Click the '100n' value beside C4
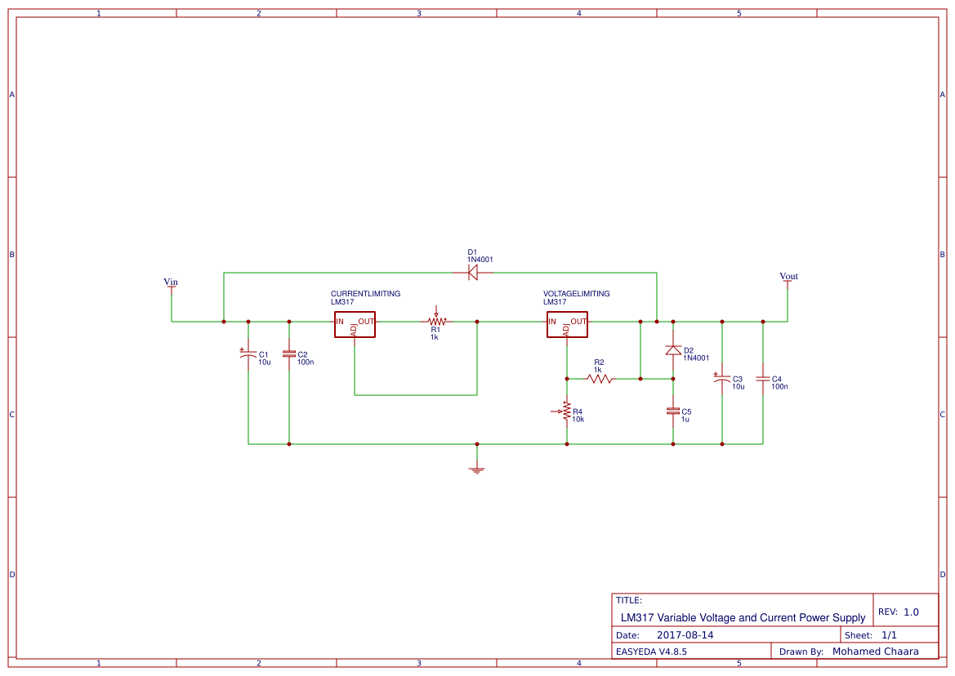This screenshot has height=676, width=955. pos(779,386)
